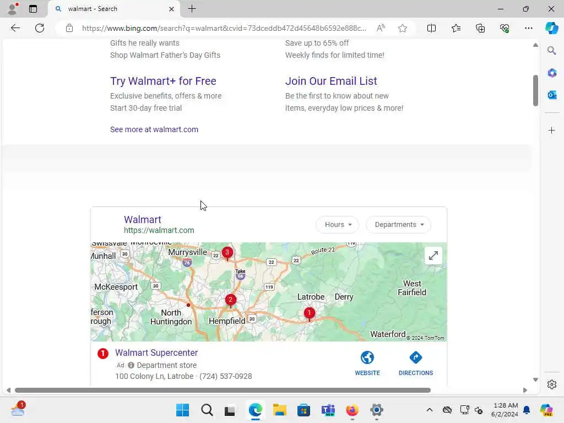Open the Favorites list
Screen dimensions: 564x423
tap(455, 28)
